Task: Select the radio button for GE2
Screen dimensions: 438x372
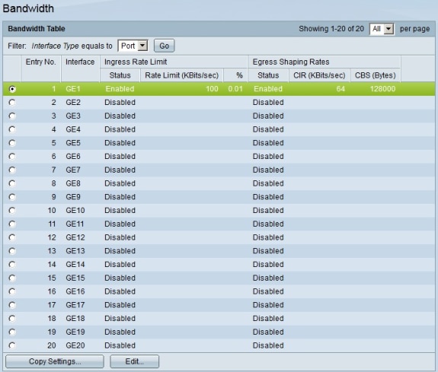Action: tap(12, 103)
